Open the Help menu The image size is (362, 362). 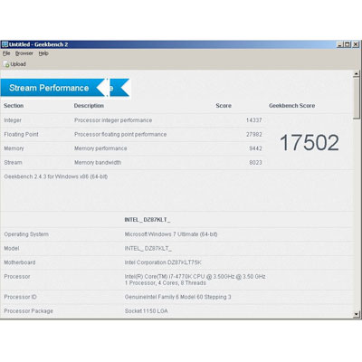coord(43,53)
